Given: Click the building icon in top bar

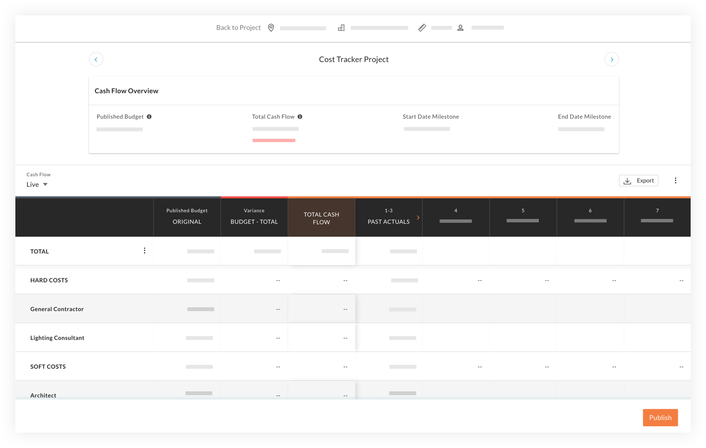Looking at the screenshot, I should click(x=341, y=28).
